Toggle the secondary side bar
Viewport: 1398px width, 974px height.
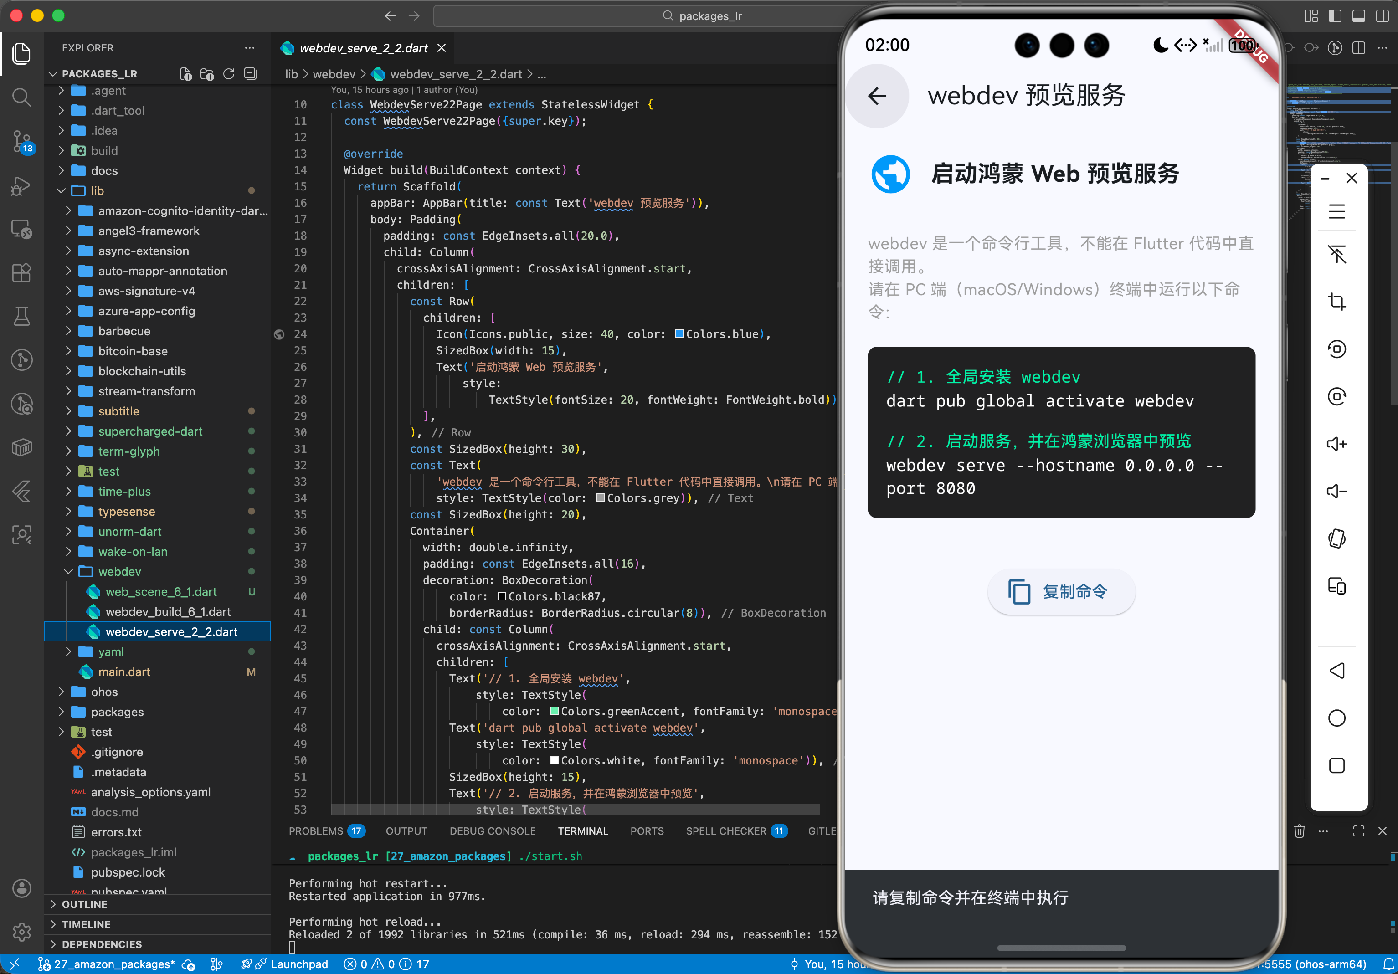(1382, 16)
